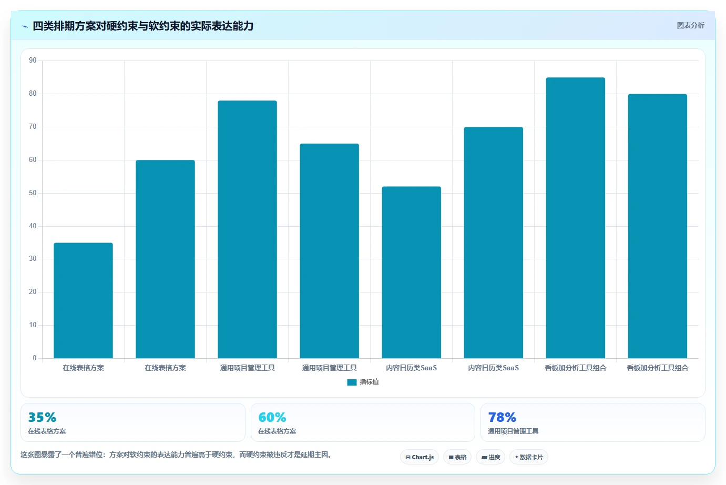Open the 60% 在线表格方案 stat card
The image size is (726, 485).
point(363,422)
